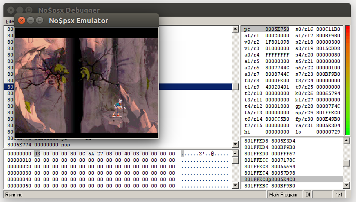The height and width of the screenshot is (202, 356).
Task: Click the nop instruction at 8005E774
Action: click(65, 145)
